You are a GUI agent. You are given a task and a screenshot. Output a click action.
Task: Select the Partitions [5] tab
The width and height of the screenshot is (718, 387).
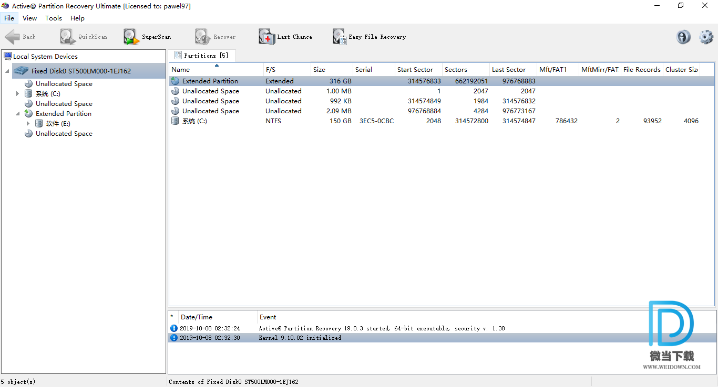(202, 56)
